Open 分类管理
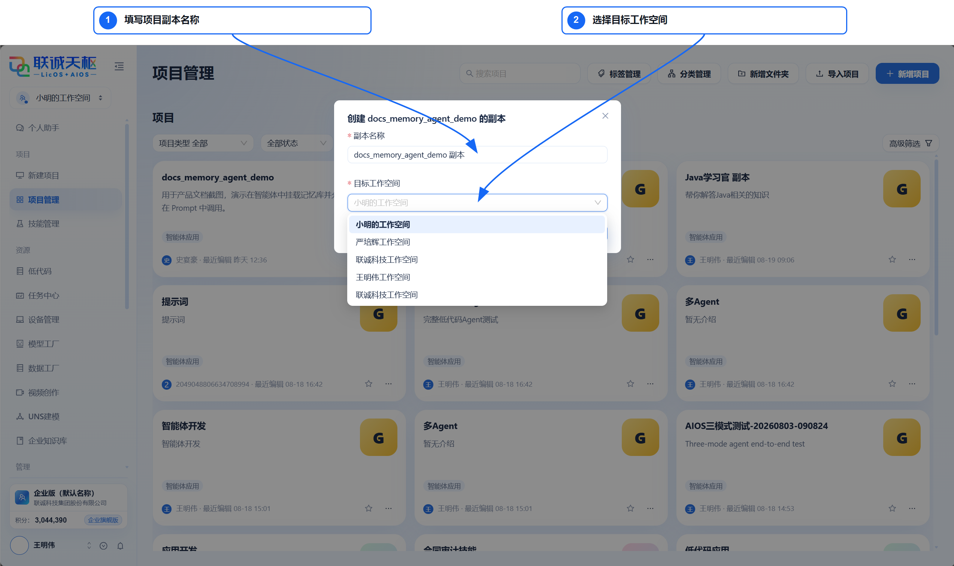Screen dimensions: 954x566 689,74
